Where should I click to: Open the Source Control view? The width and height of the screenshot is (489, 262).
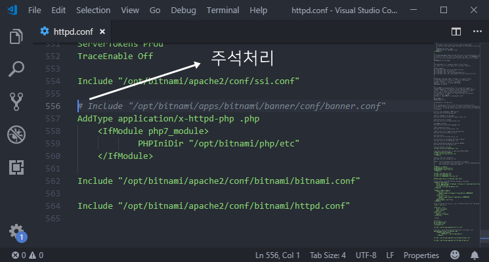point(16,102)
